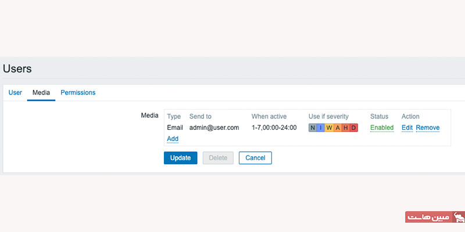
Task: Click the A severity swatch
Action: (338, 128)
